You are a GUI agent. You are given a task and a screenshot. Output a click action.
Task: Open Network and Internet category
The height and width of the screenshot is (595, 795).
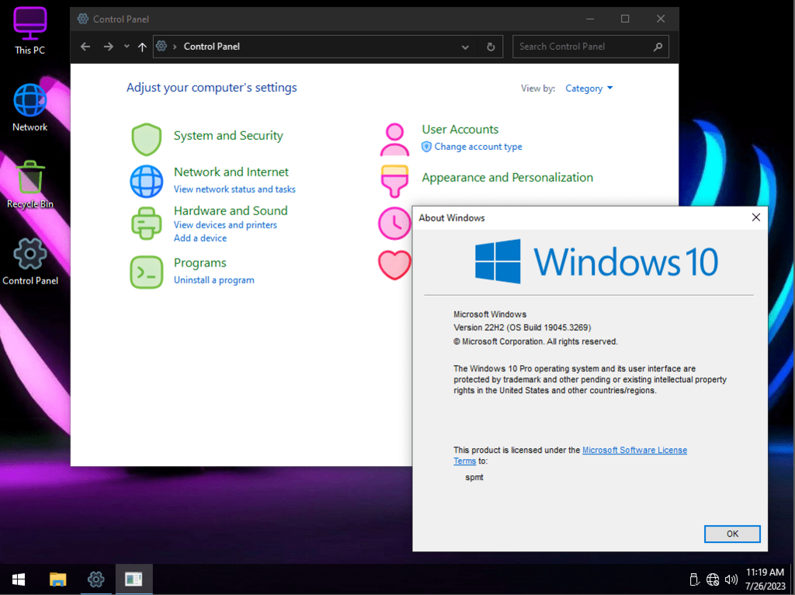pos(231,172)
